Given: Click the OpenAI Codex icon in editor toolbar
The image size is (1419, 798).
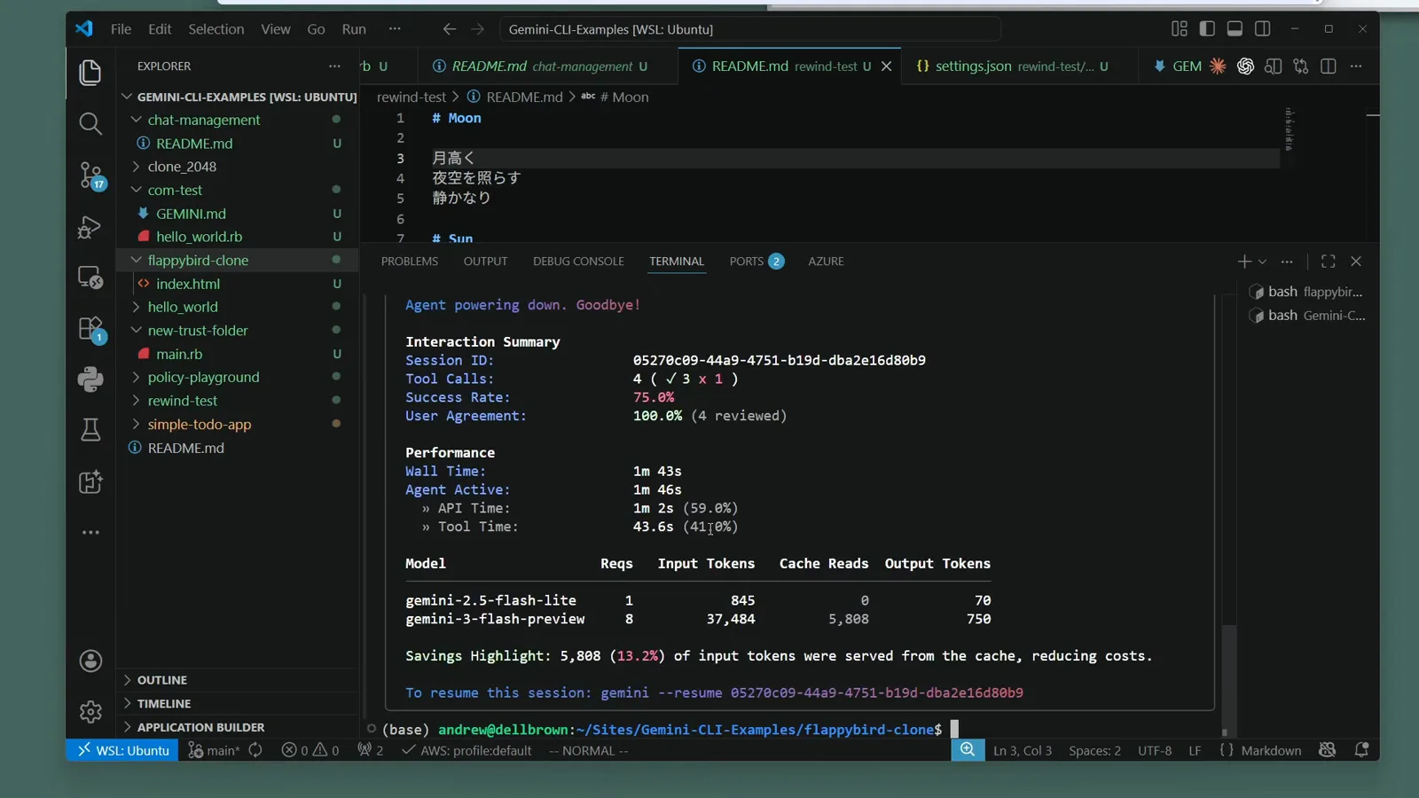Looking at the screenshot, I should [x=1245, y=66].
